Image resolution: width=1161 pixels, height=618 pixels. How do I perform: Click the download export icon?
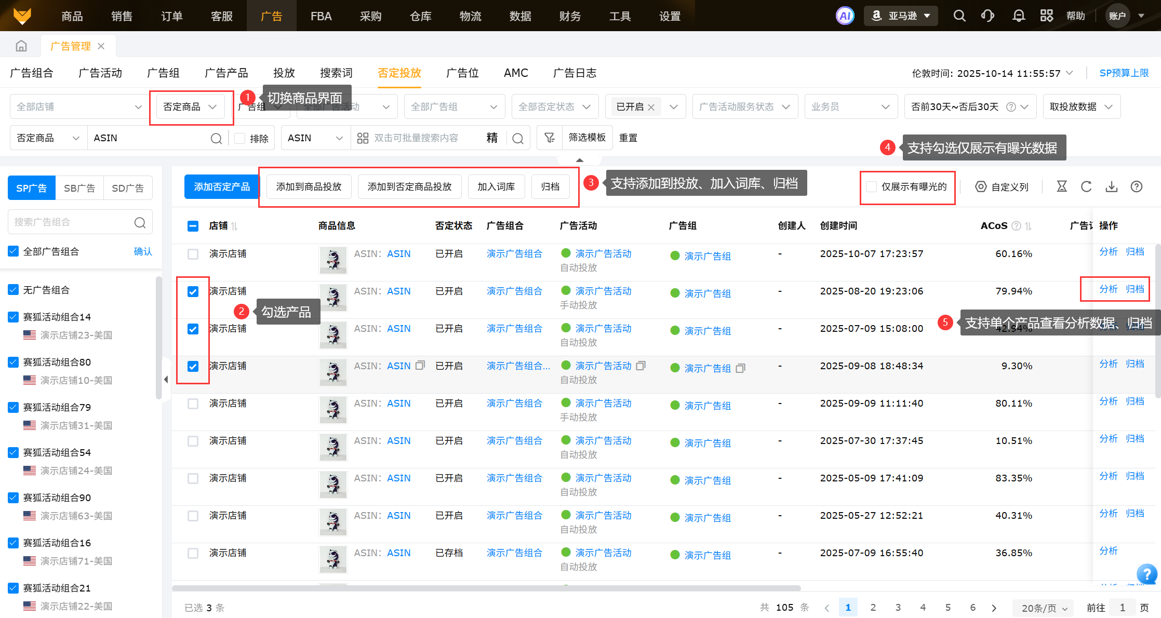coord(1111,186)
